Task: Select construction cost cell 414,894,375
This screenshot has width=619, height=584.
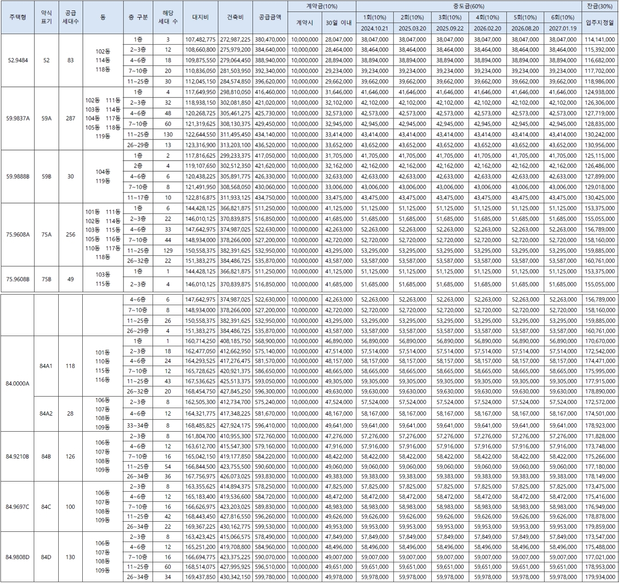Action: point(235,487)
